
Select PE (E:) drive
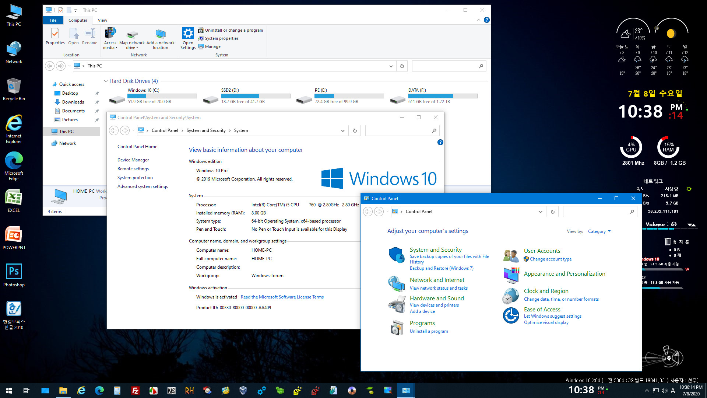click(340, 96)
